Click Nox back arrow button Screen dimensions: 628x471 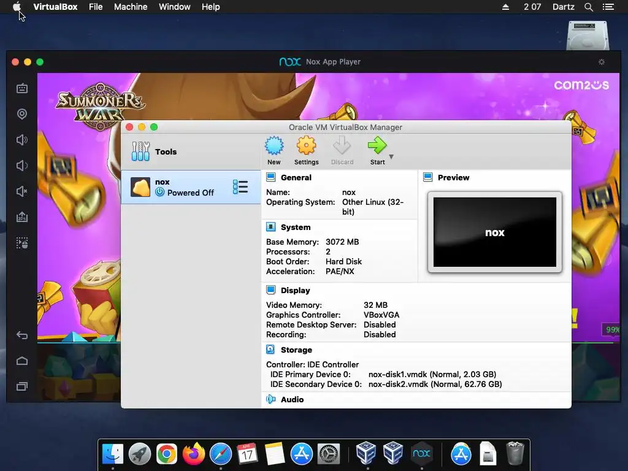pyautogui.click(x=22, y=335)
